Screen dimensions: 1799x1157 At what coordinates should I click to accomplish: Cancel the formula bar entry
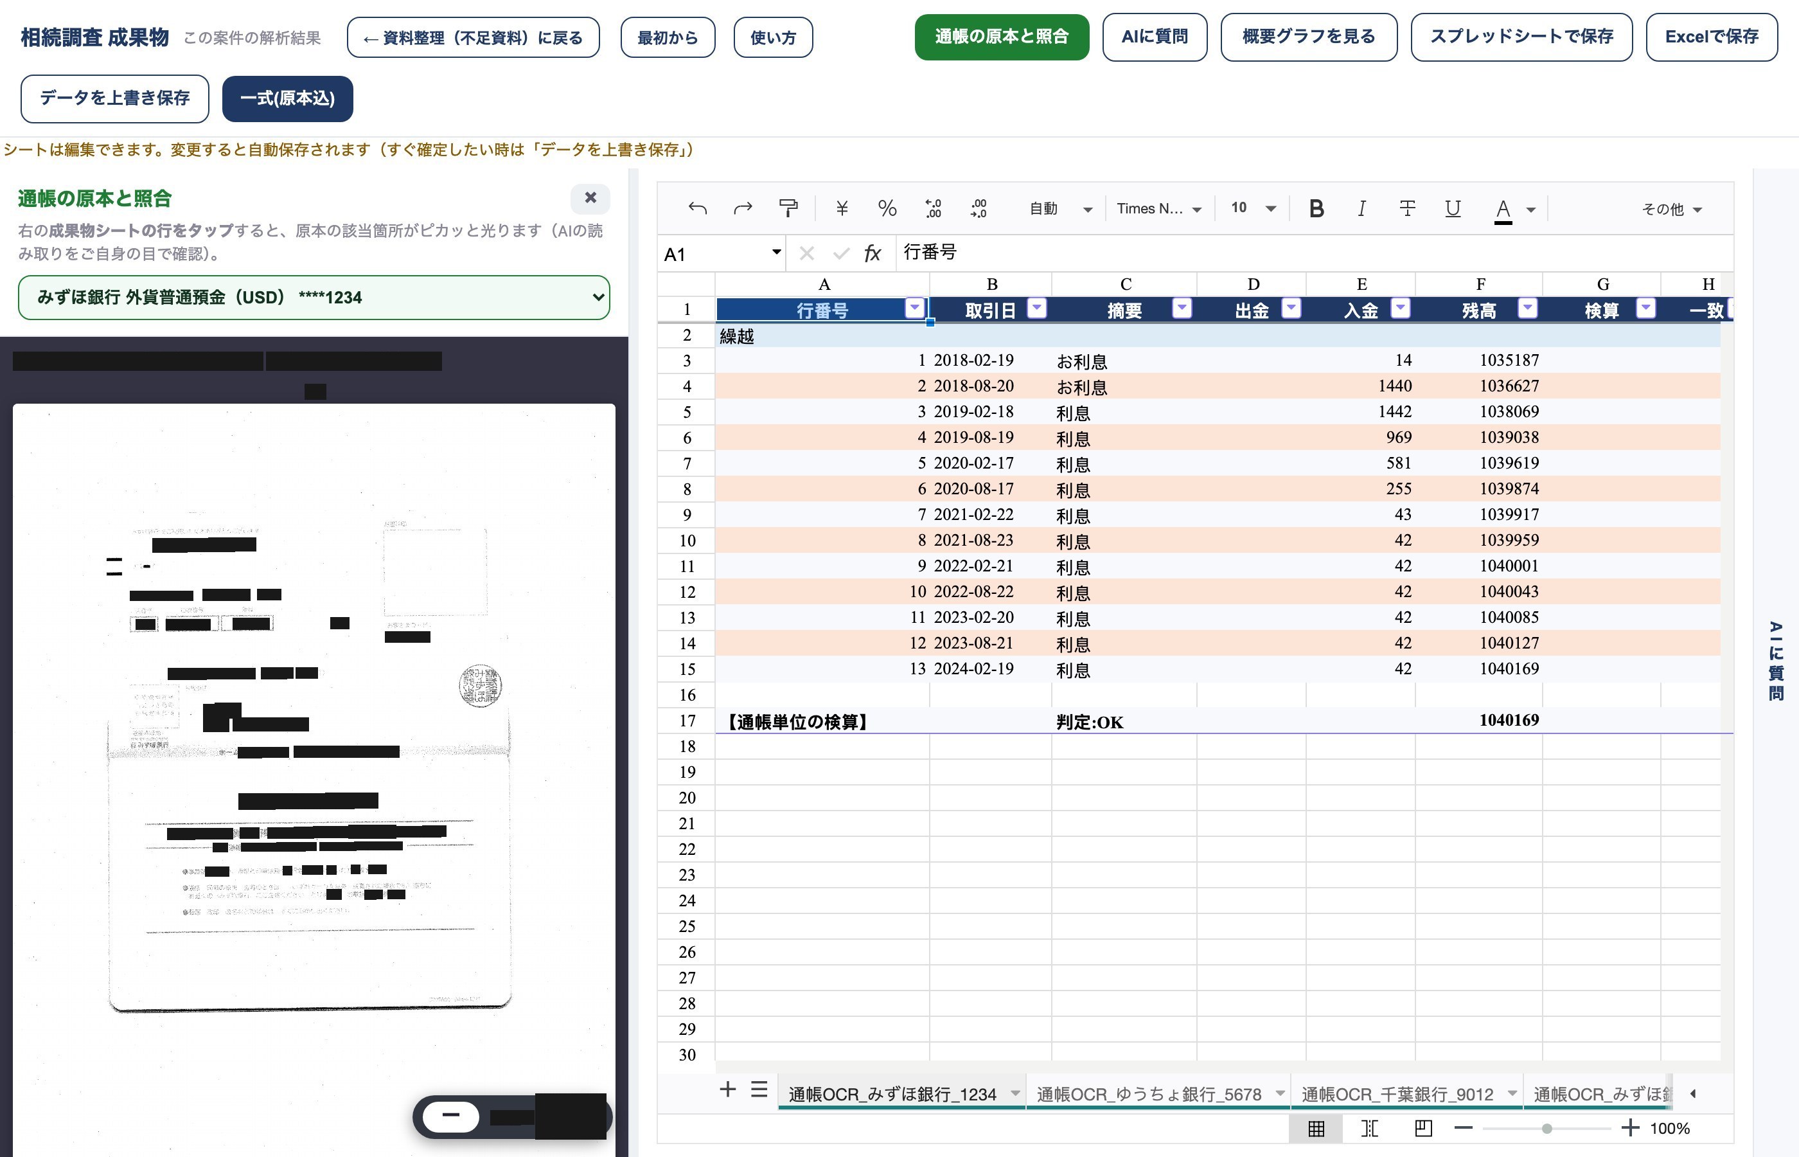coord(806,253)
